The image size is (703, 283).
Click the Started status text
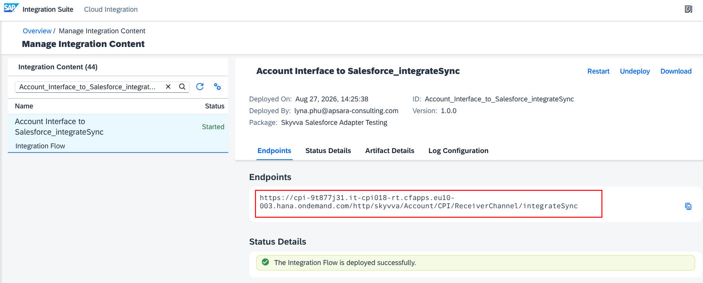[x=213, y=127]
